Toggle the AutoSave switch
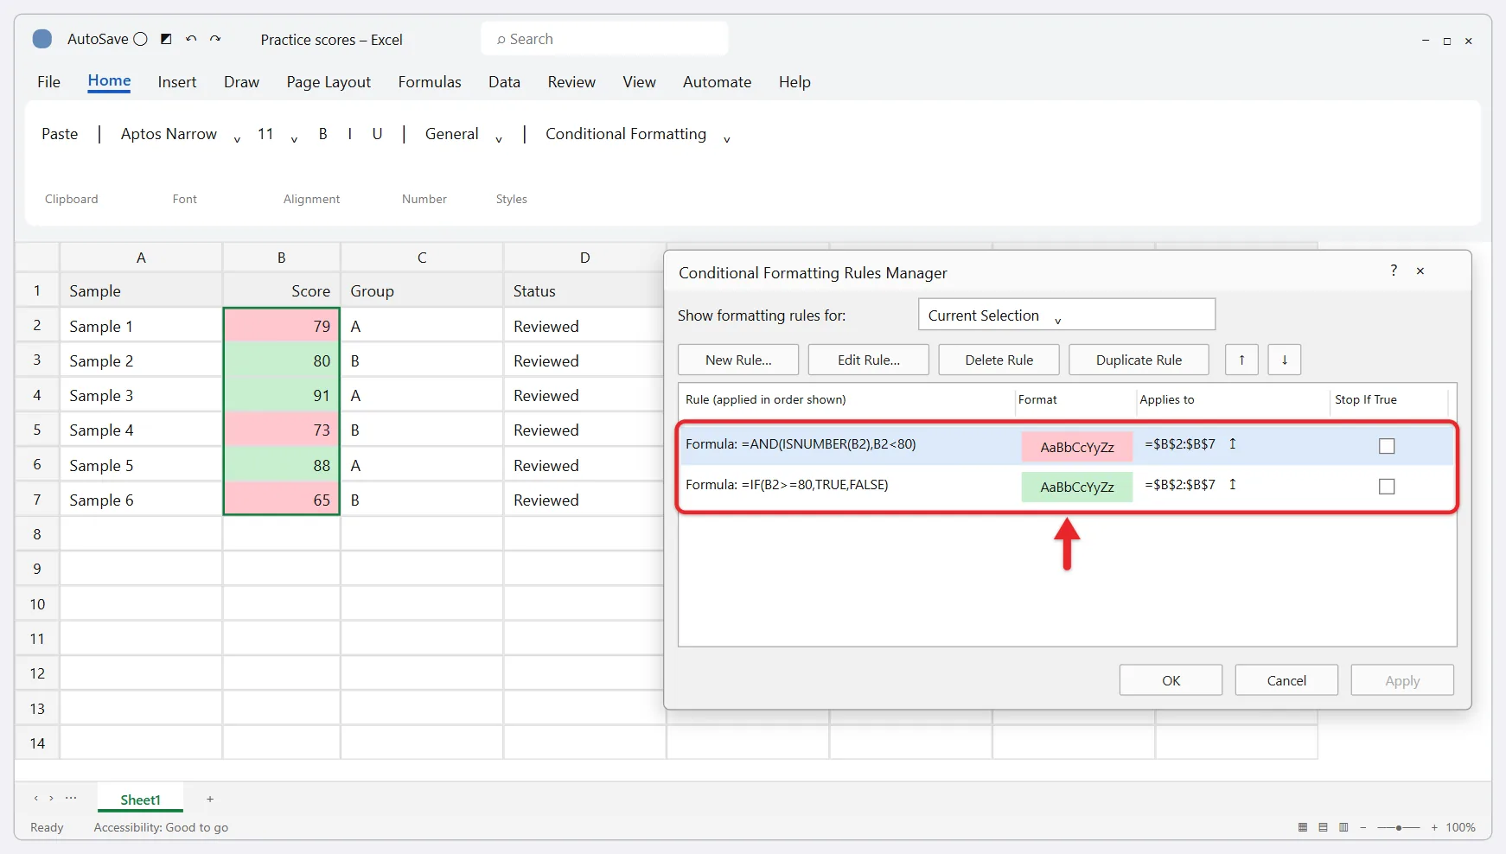This screenshot has width=1506, height=854. click(141, 39)
